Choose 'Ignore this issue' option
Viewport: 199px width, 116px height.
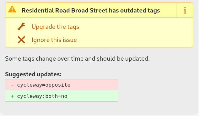[x=54, y=40]
